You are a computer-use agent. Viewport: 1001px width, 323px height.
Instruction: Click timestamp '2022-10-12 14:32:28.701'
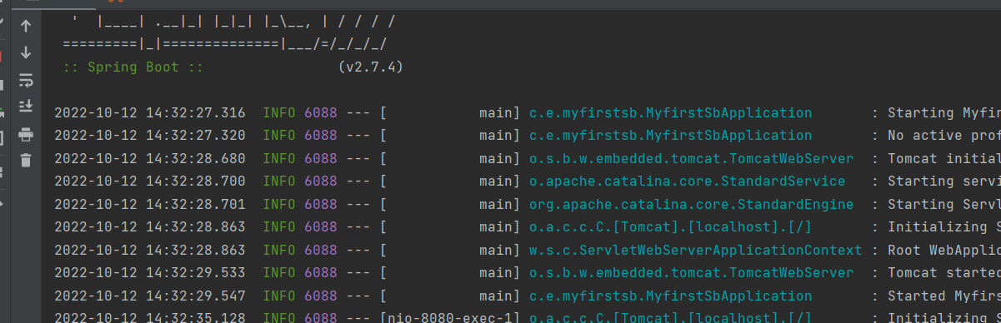pos(150,205)
